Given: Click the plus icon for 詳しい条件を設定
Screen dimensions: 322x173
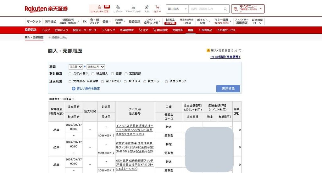Looking at the screenshot, I should tap(74, 89).
